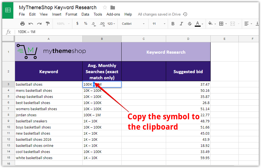Format as percent

click(x=85, y=24)
